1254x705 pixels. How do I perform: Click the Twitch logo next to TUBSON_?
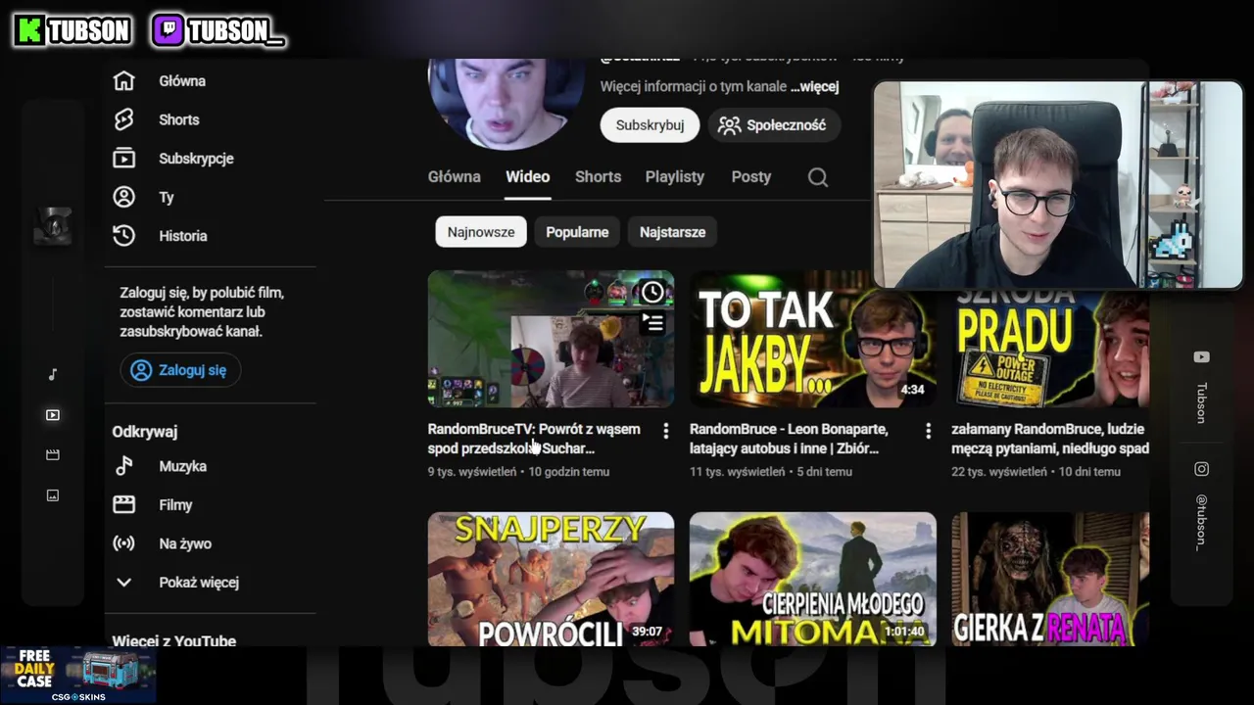tap(168, 30)
